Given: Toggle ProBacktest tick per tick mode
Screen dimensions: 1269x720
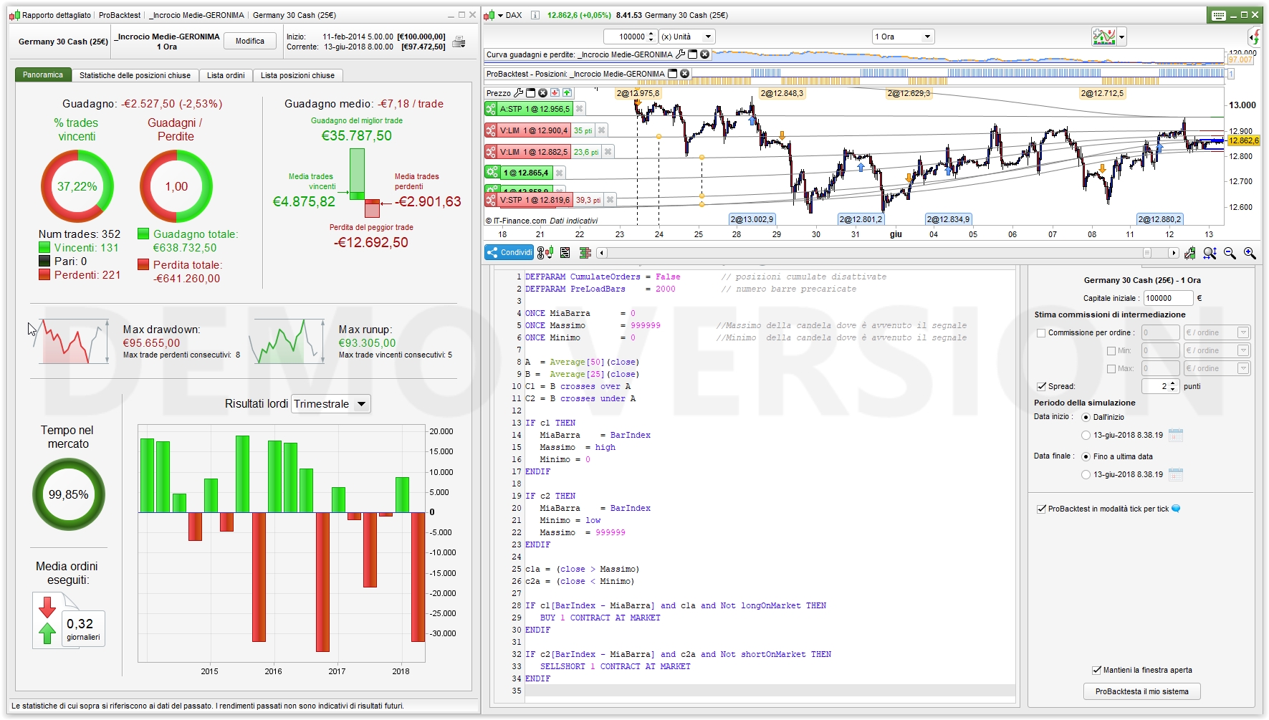Looking at the screenshot, I should [1041, 509].
